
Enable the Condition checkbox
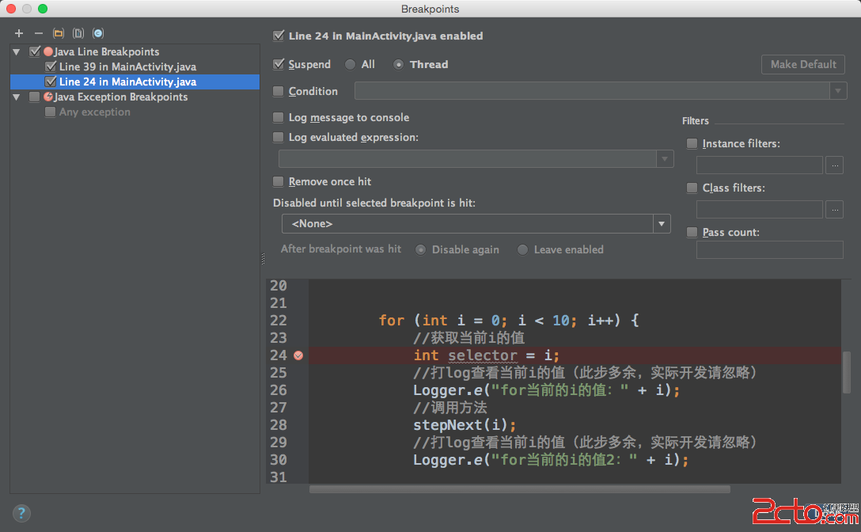coord(279,92)
